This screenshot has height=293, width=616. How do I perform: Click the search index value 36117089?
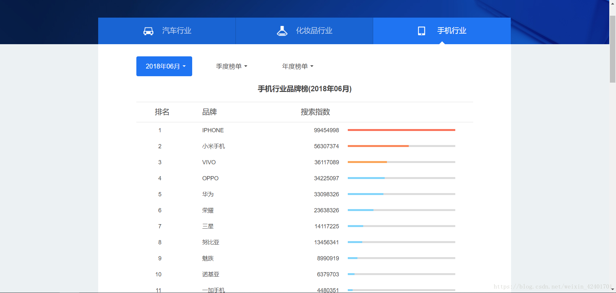point(327,162)
